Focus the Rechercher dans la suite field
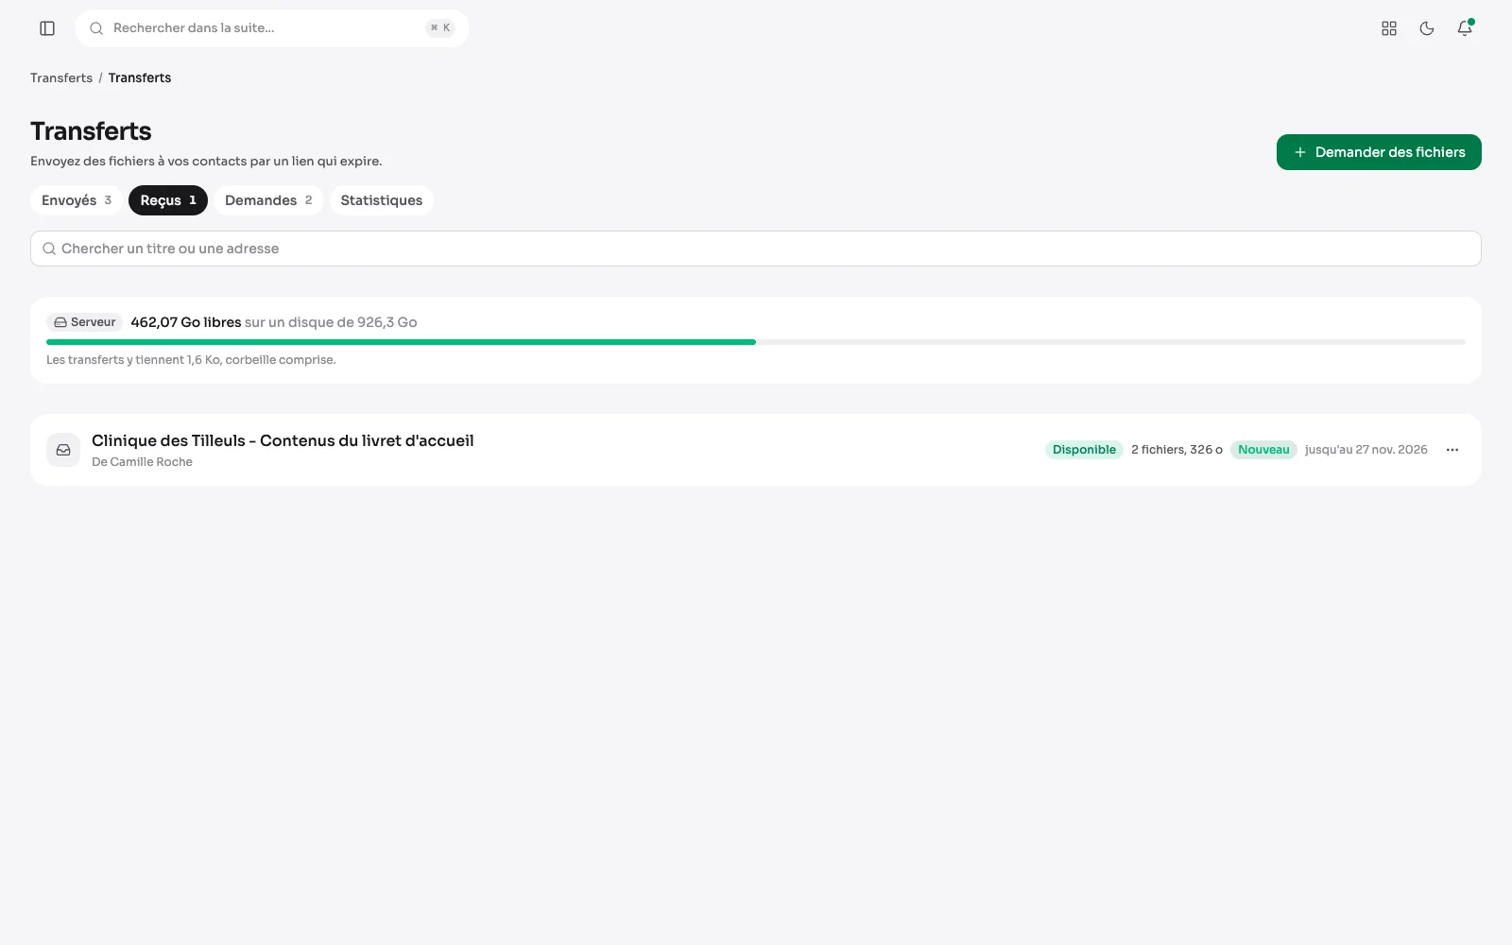Image resolution: width=1512 pixels, height=945 pixels. pos(272,28)
